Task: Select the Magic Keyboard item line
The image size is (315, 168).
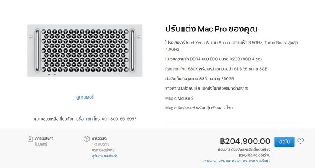Action: tap(199, 108)
